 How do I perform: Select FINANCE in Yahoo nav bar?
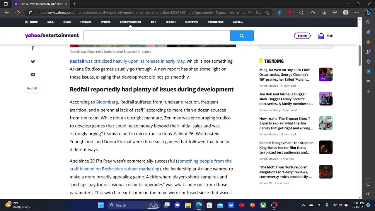tap(86, 22)
